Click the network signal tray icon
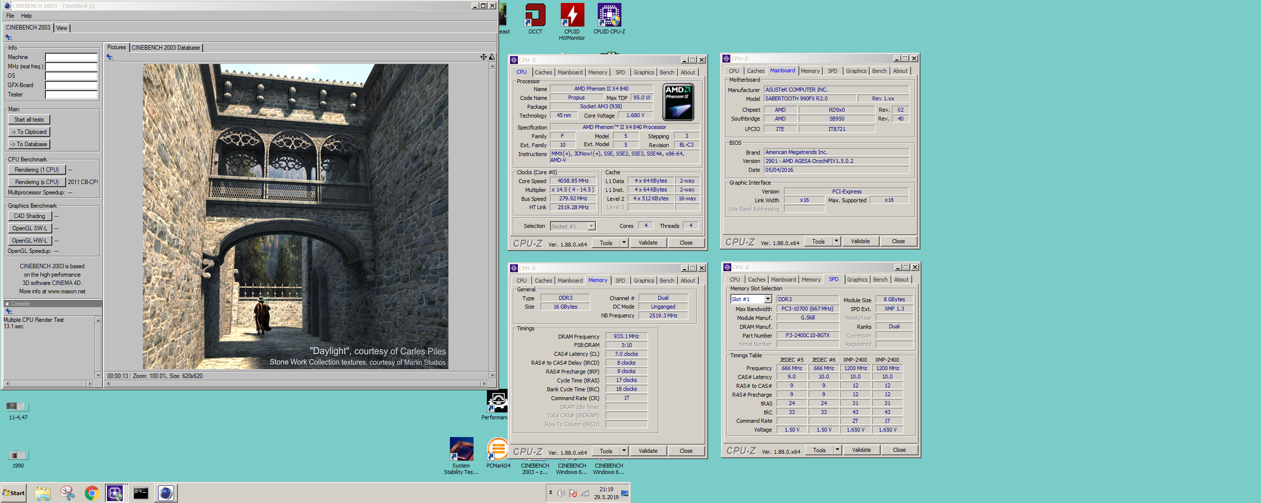 [585, 493]
